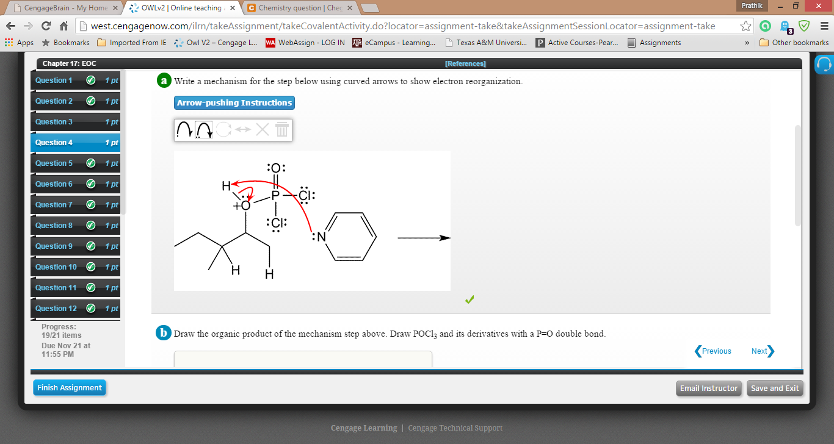
Task: Click the double-headed equilibrium arrow tool
Action: pyautogui.click(x=242, y=129)
